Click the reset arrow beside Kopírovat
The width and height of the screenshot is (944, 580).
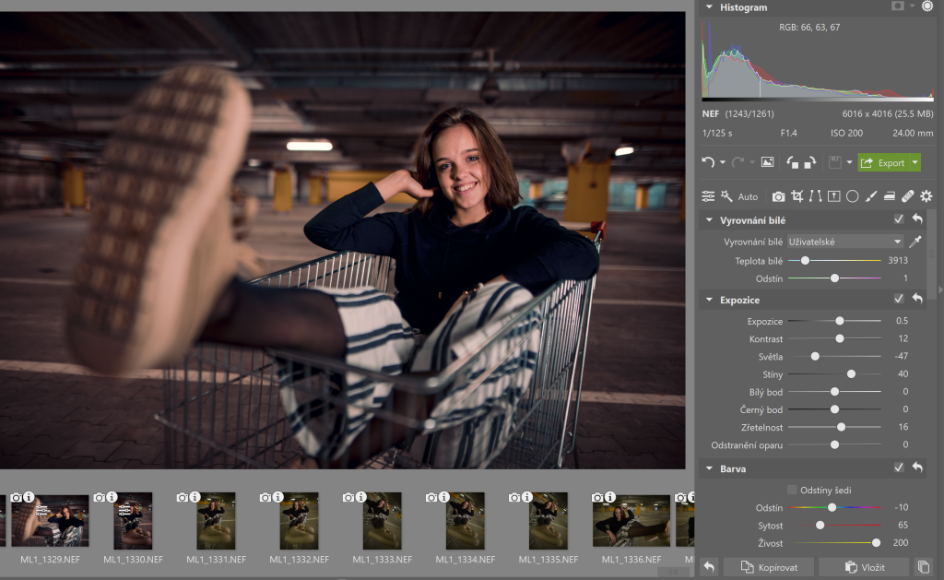click(x=709, y=567)
